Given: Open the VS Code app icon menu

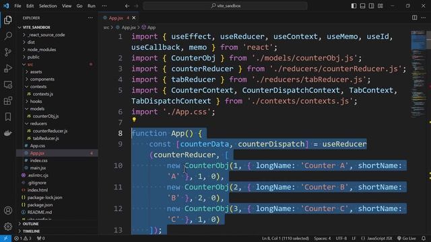Looking at the screenshot, I should pos(6,6).
